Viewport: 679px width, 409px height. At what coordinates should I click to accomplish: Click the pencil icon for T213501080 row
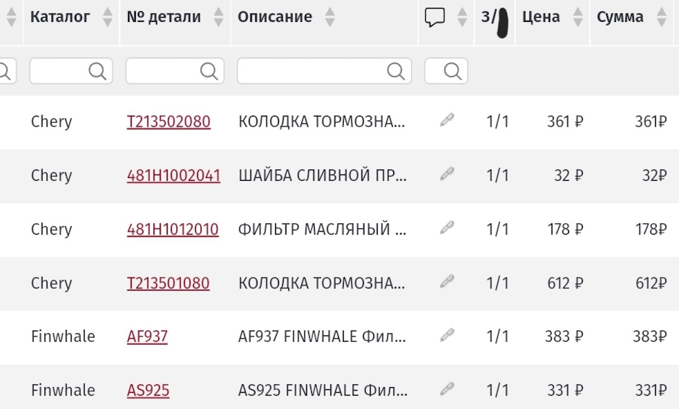(446, 282)
